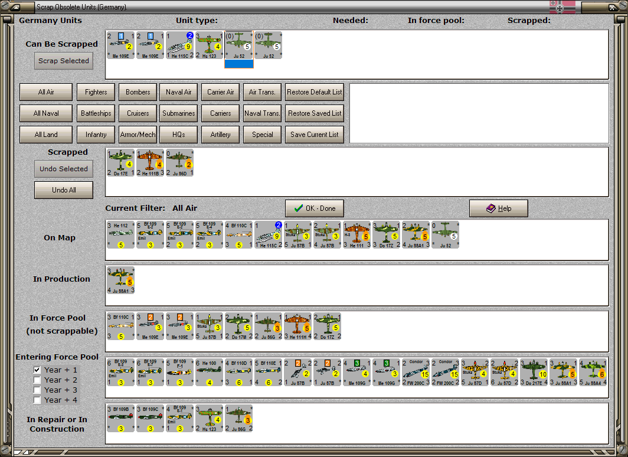The image size is (628, 457).
Task: Select the scrapped He 111B bomber unit
Action: coord(150,162)
